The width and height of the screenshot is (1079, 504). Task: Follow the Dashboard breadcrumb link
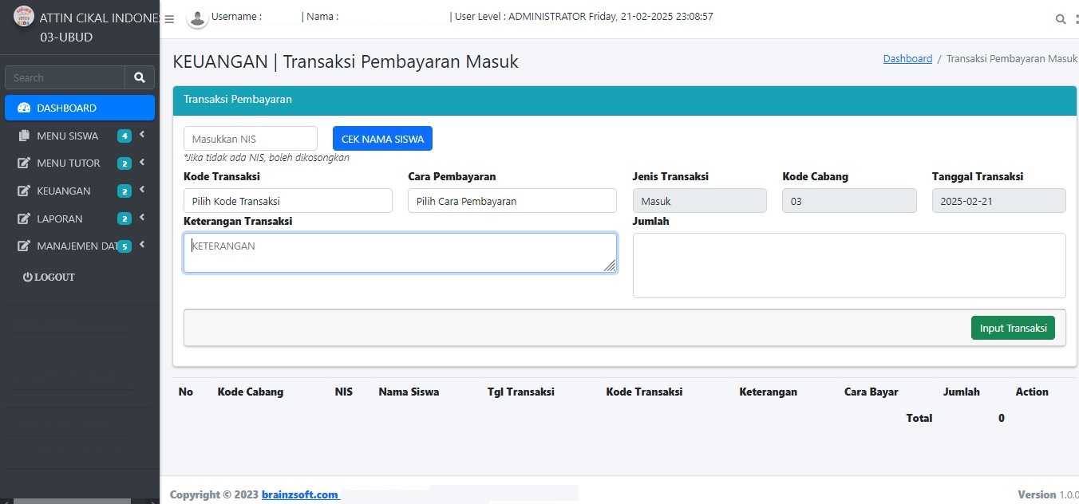pyautogui.click(x=907, y=59)
